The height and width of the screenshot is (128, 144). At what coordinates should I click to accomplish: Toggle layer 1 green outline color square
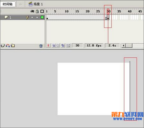pyautogui.click(x=42, y=17)
